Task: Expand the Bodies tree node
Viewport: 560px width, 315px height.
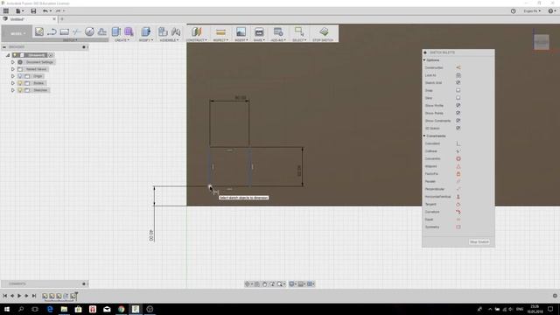Action: point(13,83)
